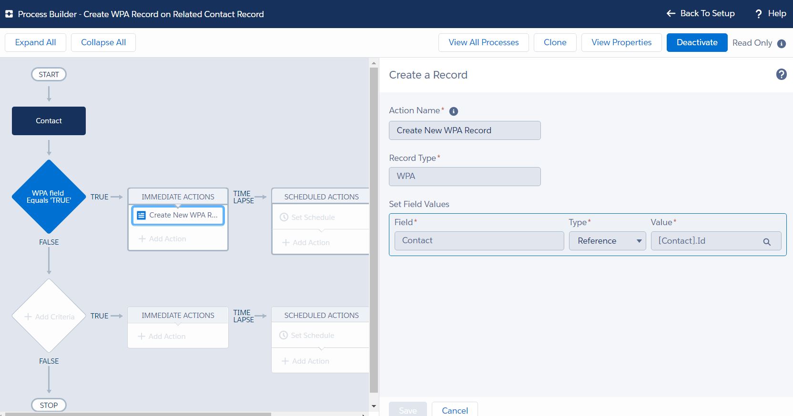Click the Field input showing Contact
Image resolution: width=793 pixels, height=416 pixels.
point(479,241)
